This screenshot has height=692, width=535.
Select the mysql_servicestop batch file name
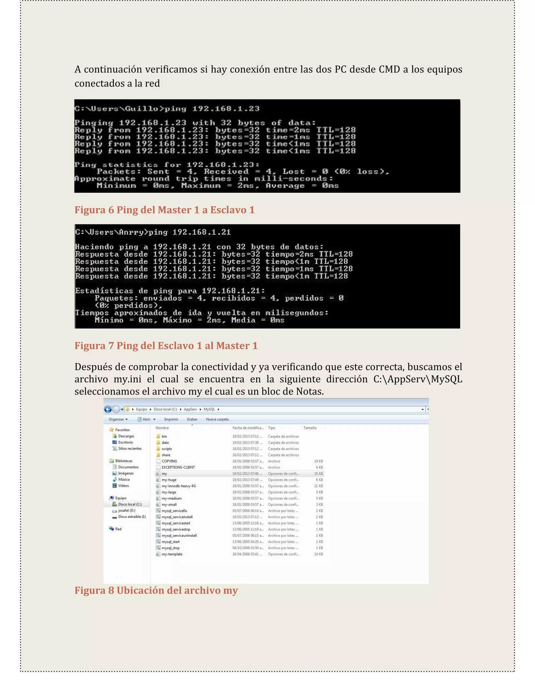click(x=176, y=529)
